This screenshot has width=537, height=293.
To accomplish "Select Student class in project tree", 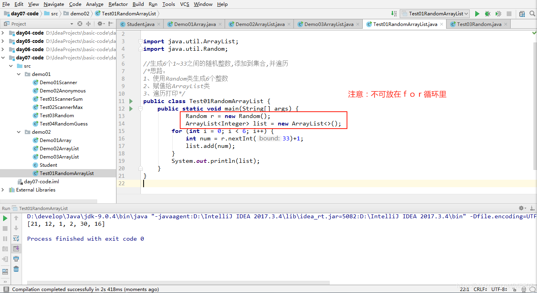I will 48,165.
